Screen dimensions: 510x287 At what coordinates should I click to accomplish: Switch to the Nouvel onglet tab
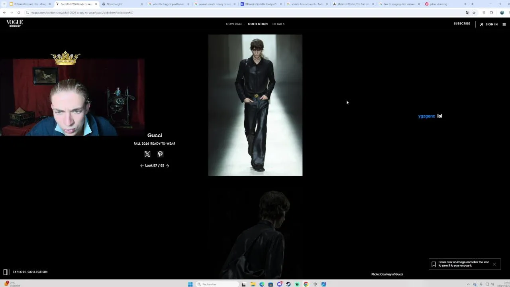pyautogui.click(x=122, y=4)
